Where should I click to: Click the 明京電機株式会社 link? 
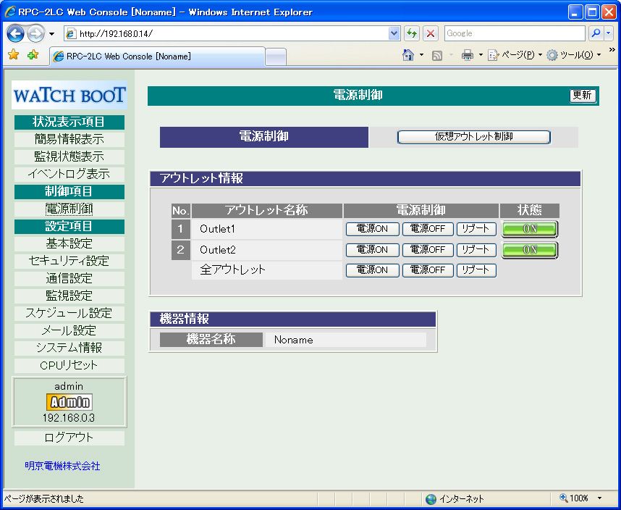tap(62, 466)
